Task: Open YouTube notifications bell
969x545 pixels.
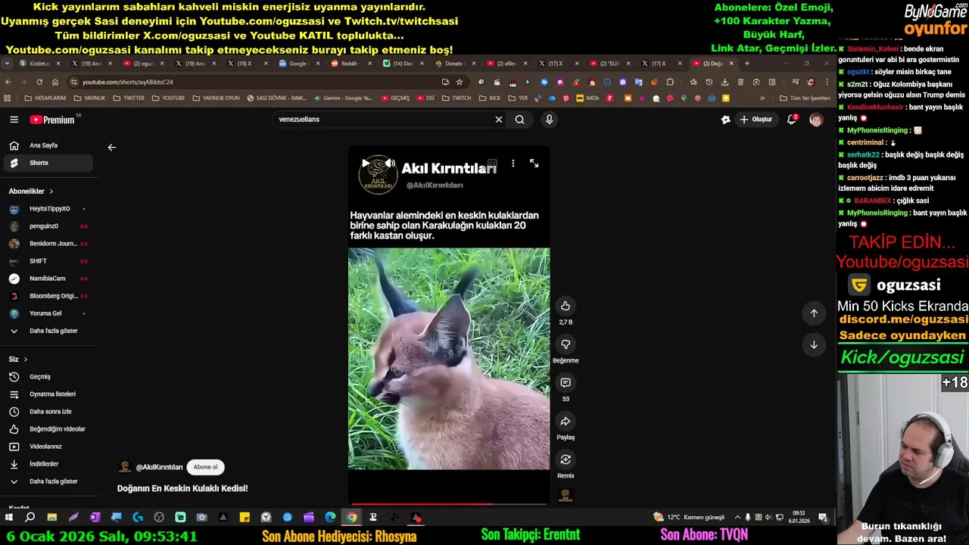Action: coord(792,120)
